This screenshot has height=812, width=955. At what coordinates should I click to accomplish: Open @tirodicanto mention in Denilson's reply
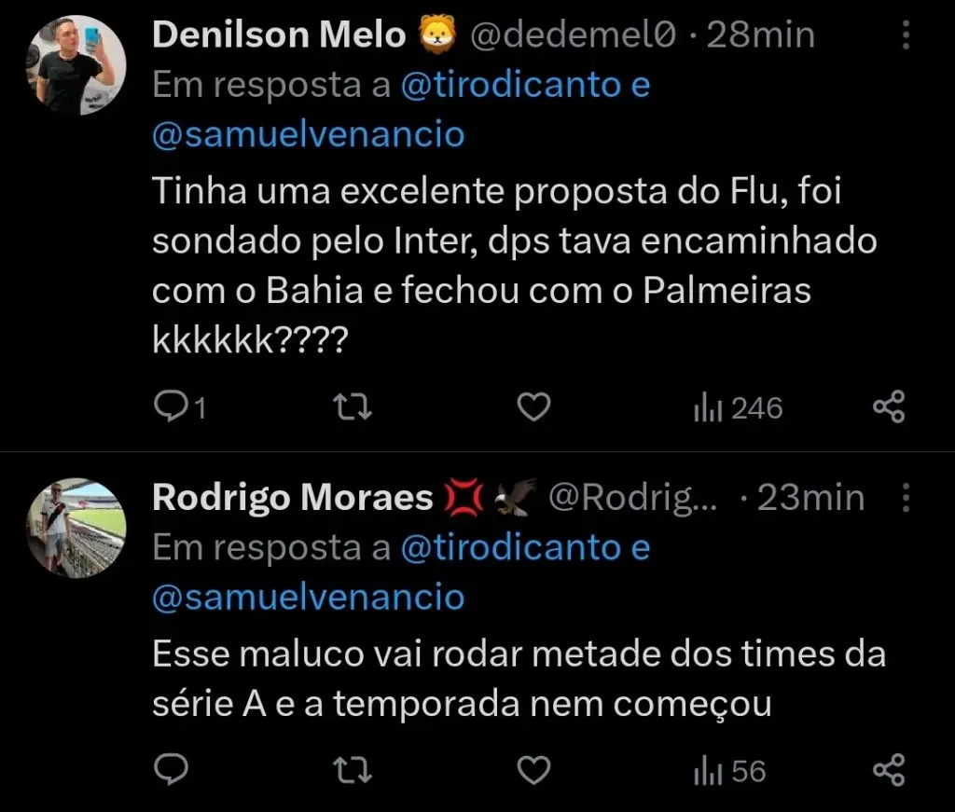(x=510, y=86)
